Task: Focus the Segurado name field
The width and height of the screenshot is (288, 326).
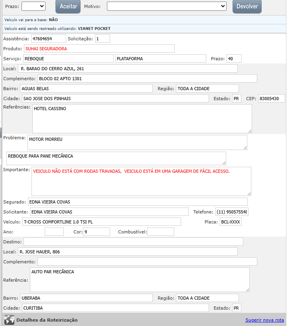Action: (x=138, y=202)
